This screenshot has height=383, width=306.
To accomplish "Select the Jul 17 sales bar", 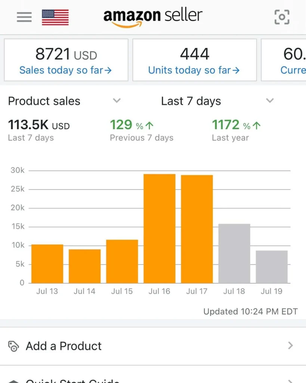I will pos(197,229).
